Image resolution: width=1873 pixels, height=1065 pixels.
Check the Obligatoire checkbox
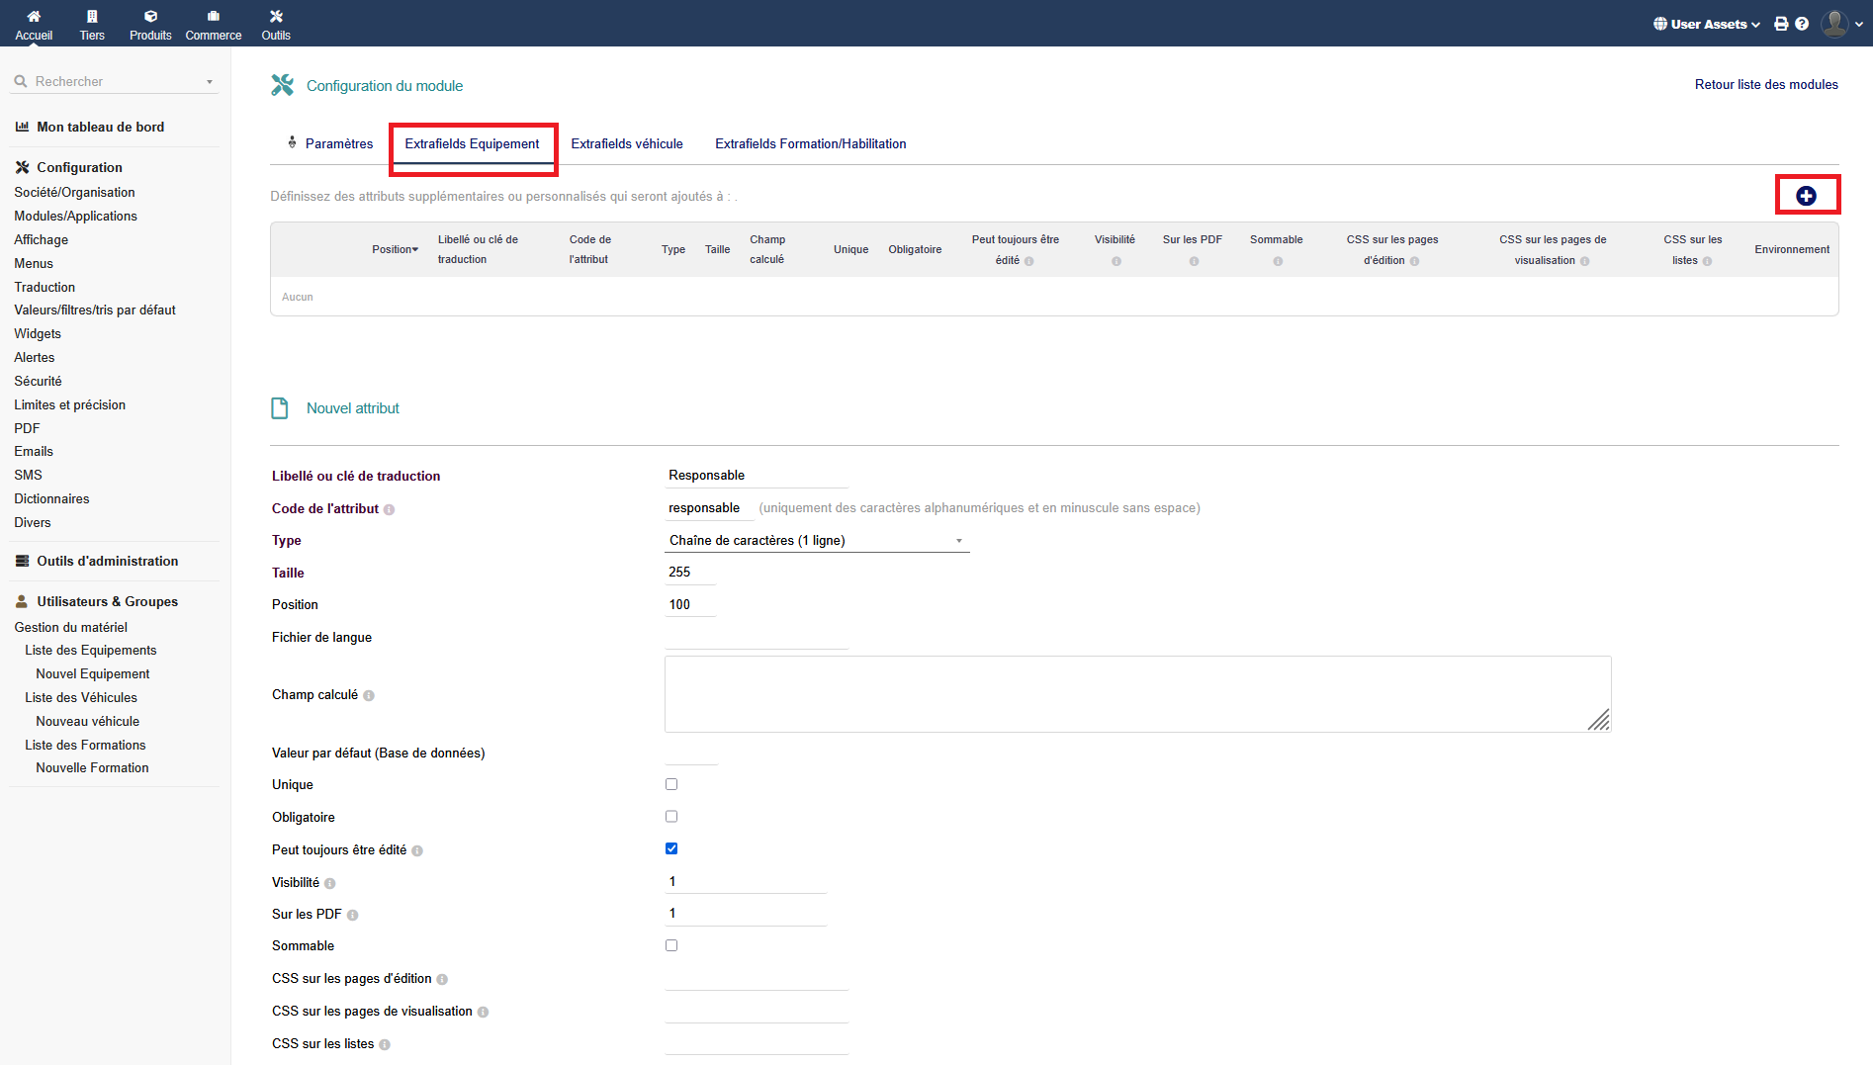(671, 817)
